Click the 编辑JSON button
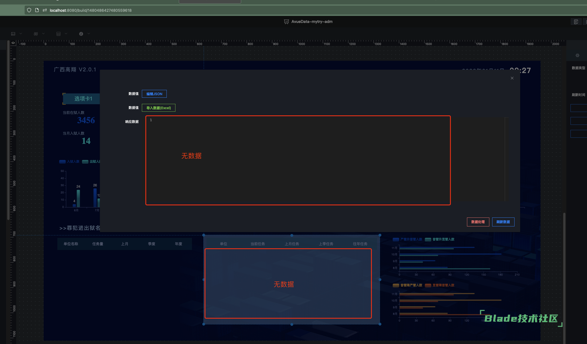This screenshot has width=587, height=344. tap(154, 94)
